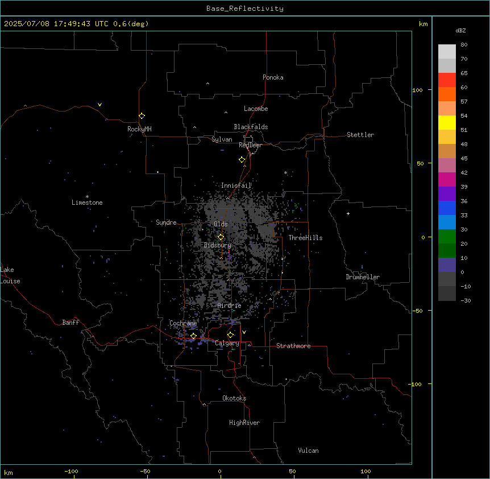Click the RedDeer city label
The height and width of the screenshot is (479, 490).
pos(250,145)
